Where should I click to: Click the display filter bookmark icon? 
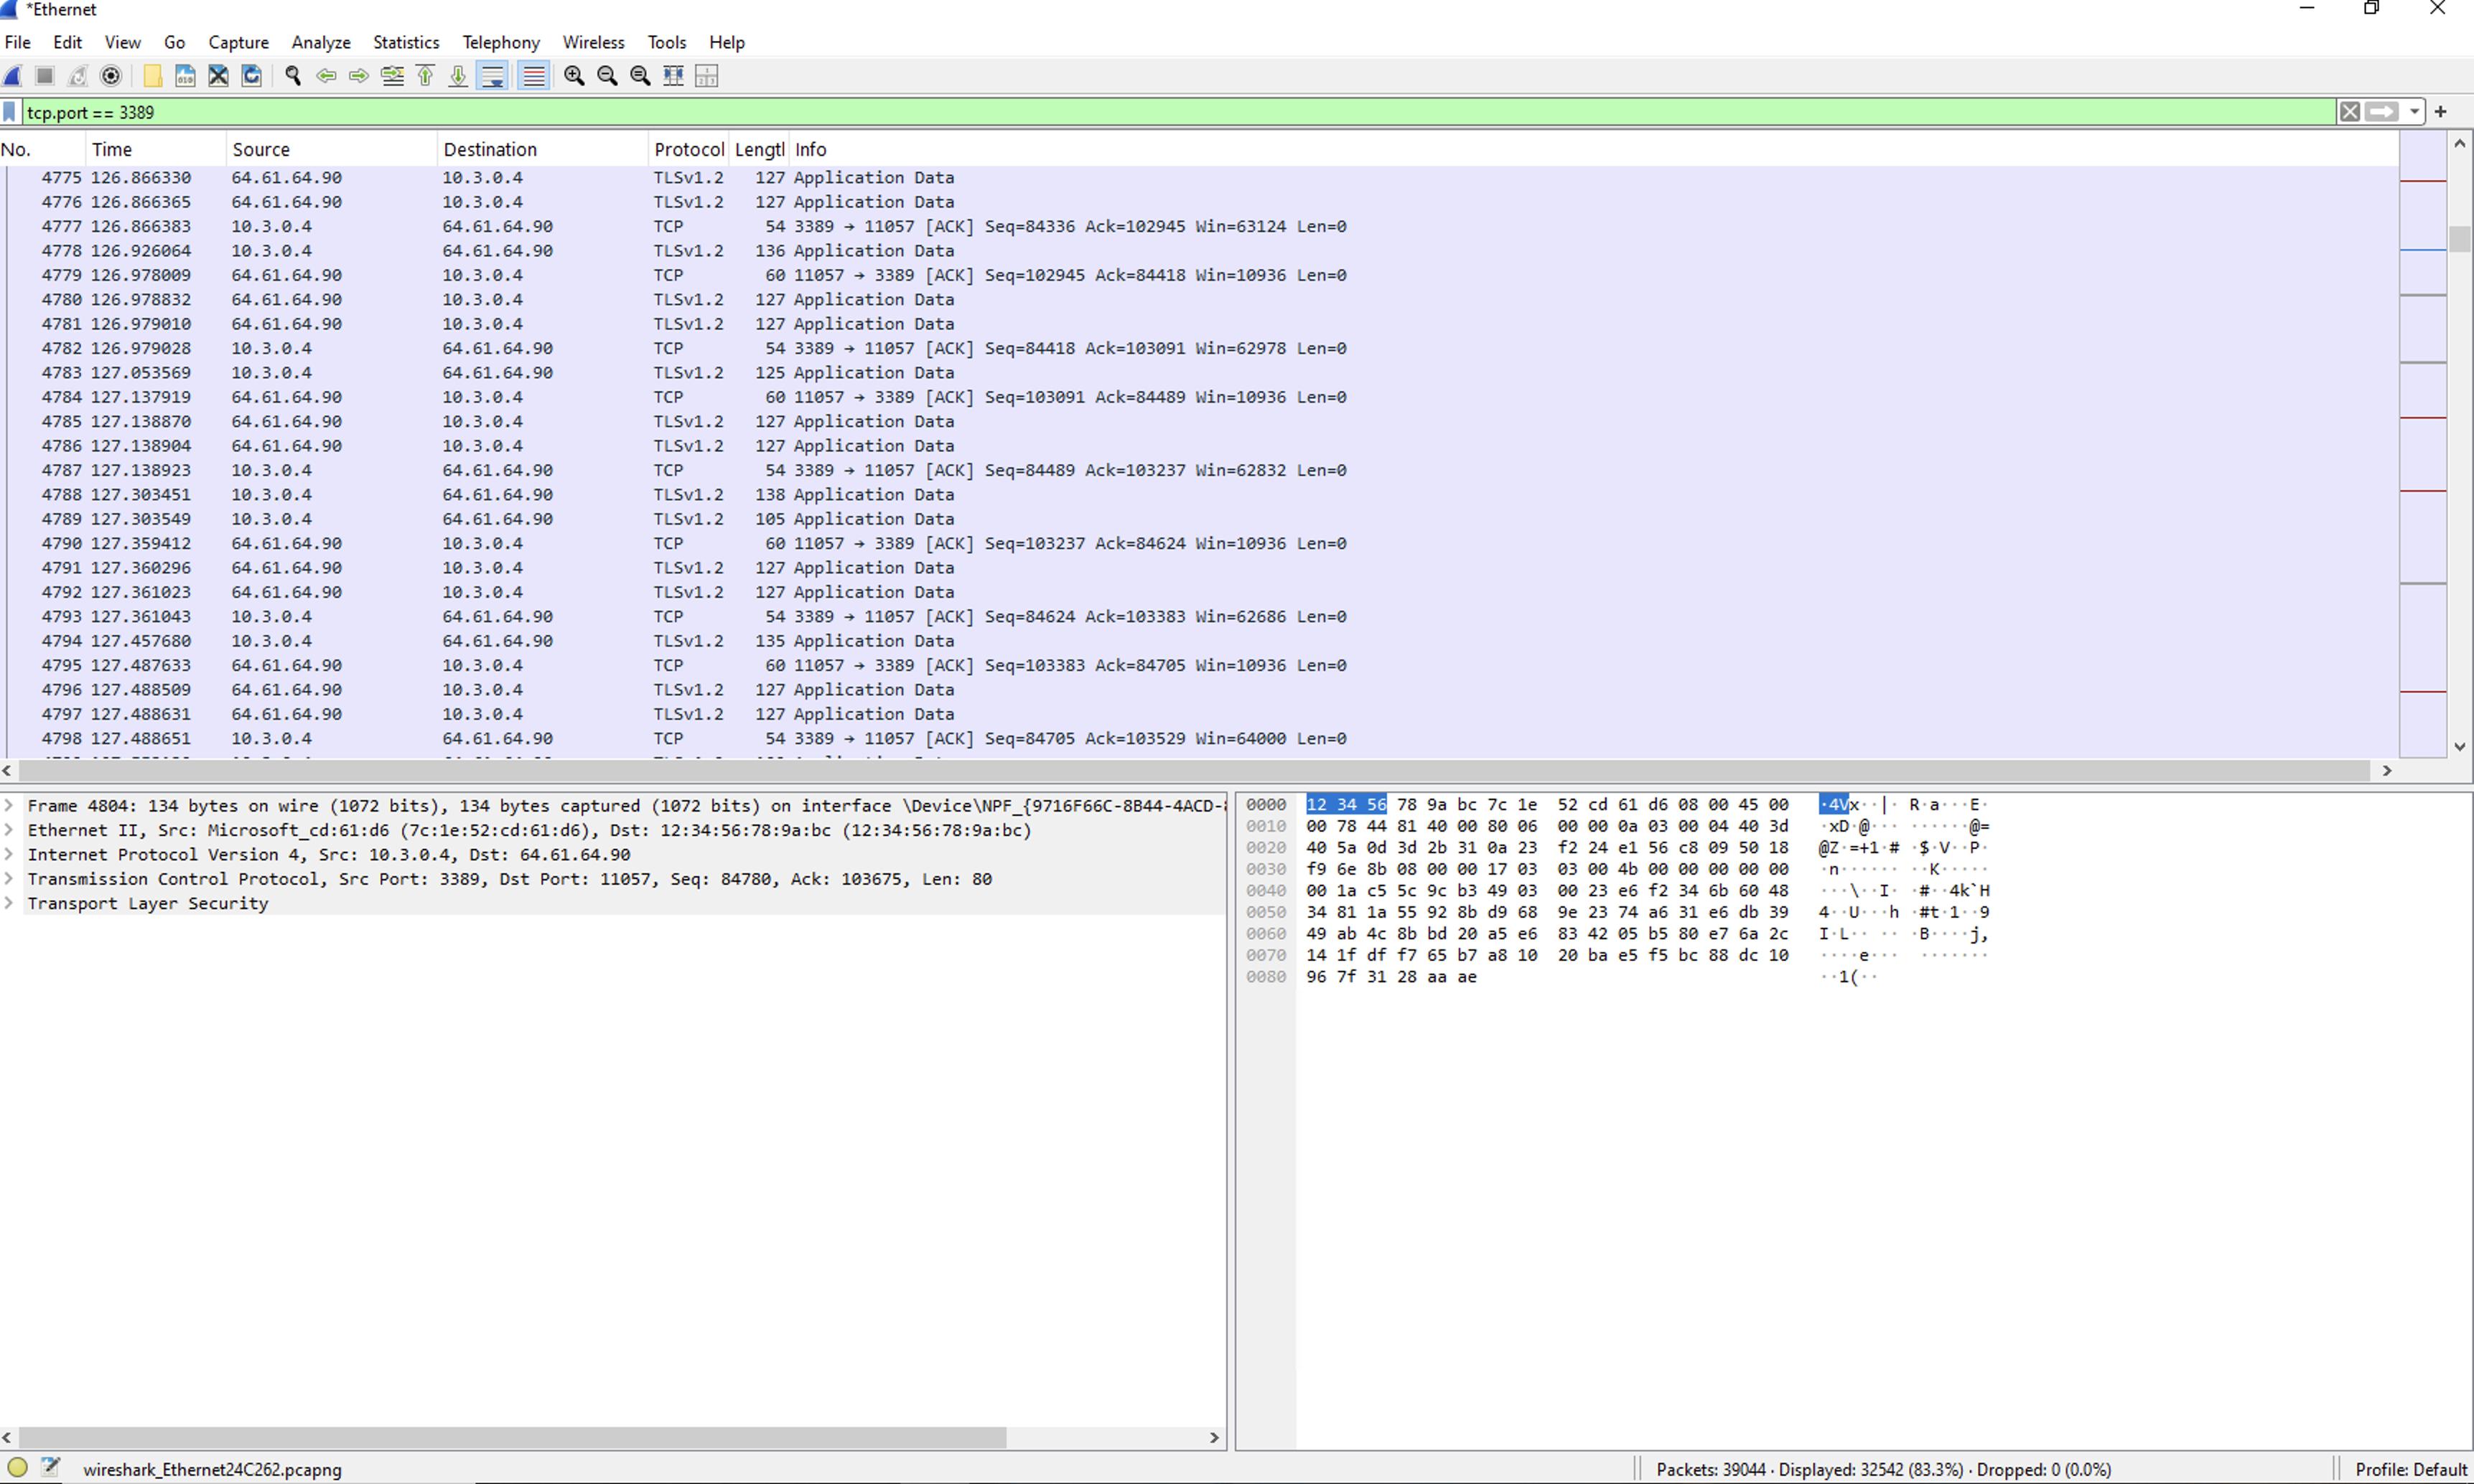[x=10, y=112]
